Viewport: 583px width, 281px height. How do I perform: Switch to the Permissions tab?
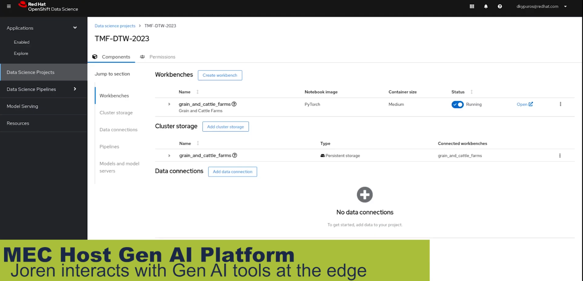pyautogui.click(x=162, y=57)
